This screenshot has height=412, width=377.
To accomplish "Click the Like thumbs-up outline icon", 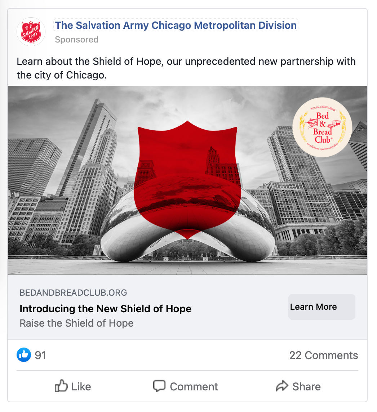I will click(61, 386).
